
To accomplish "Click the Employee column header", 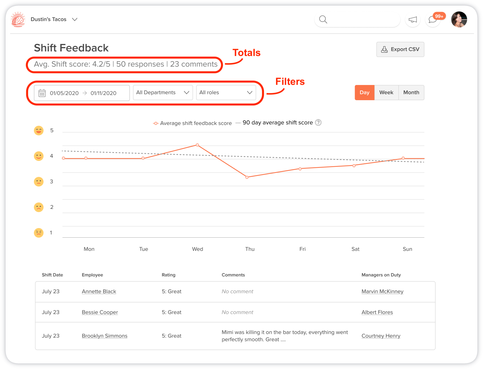I will coord(92,275).
